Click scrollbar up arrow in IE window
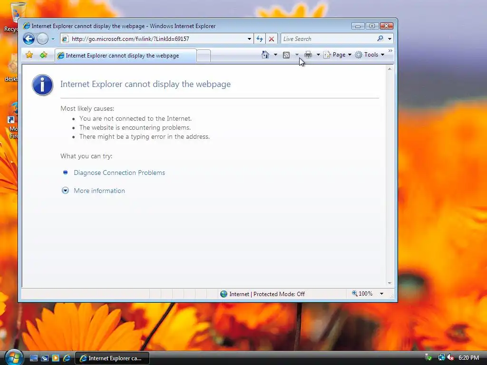Image resolution: width=487 pixels, height=365 pixels. pyautogui.click(x=390, y=69)
